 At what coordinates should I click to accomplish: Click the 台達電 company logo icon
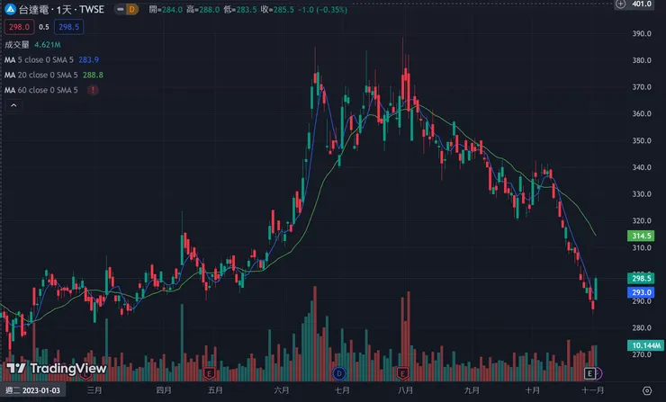10,9
